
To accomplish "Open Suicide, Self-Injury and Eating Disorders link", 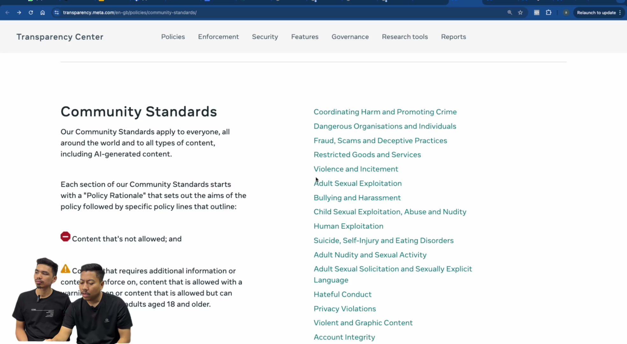I will [x=384, y=240].
